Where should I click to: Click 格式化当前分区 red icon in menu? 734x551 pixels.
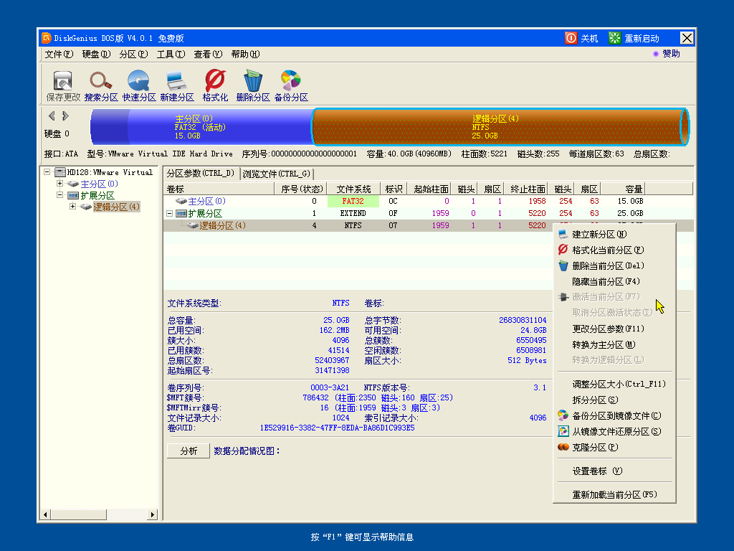(563, 250)
